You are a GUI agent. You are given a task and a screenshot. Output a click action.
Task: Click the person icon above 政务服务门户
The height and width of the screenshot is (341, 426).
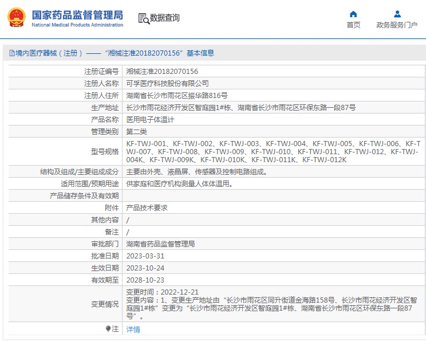[396, 14]
